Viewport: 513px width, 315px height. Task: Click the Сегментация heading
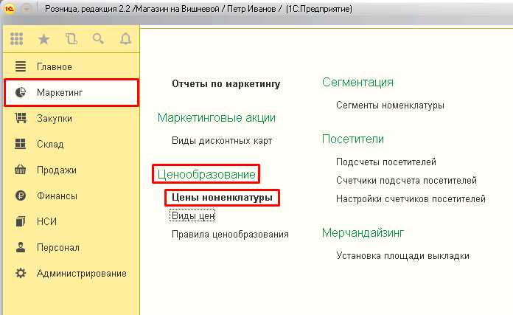357,82
